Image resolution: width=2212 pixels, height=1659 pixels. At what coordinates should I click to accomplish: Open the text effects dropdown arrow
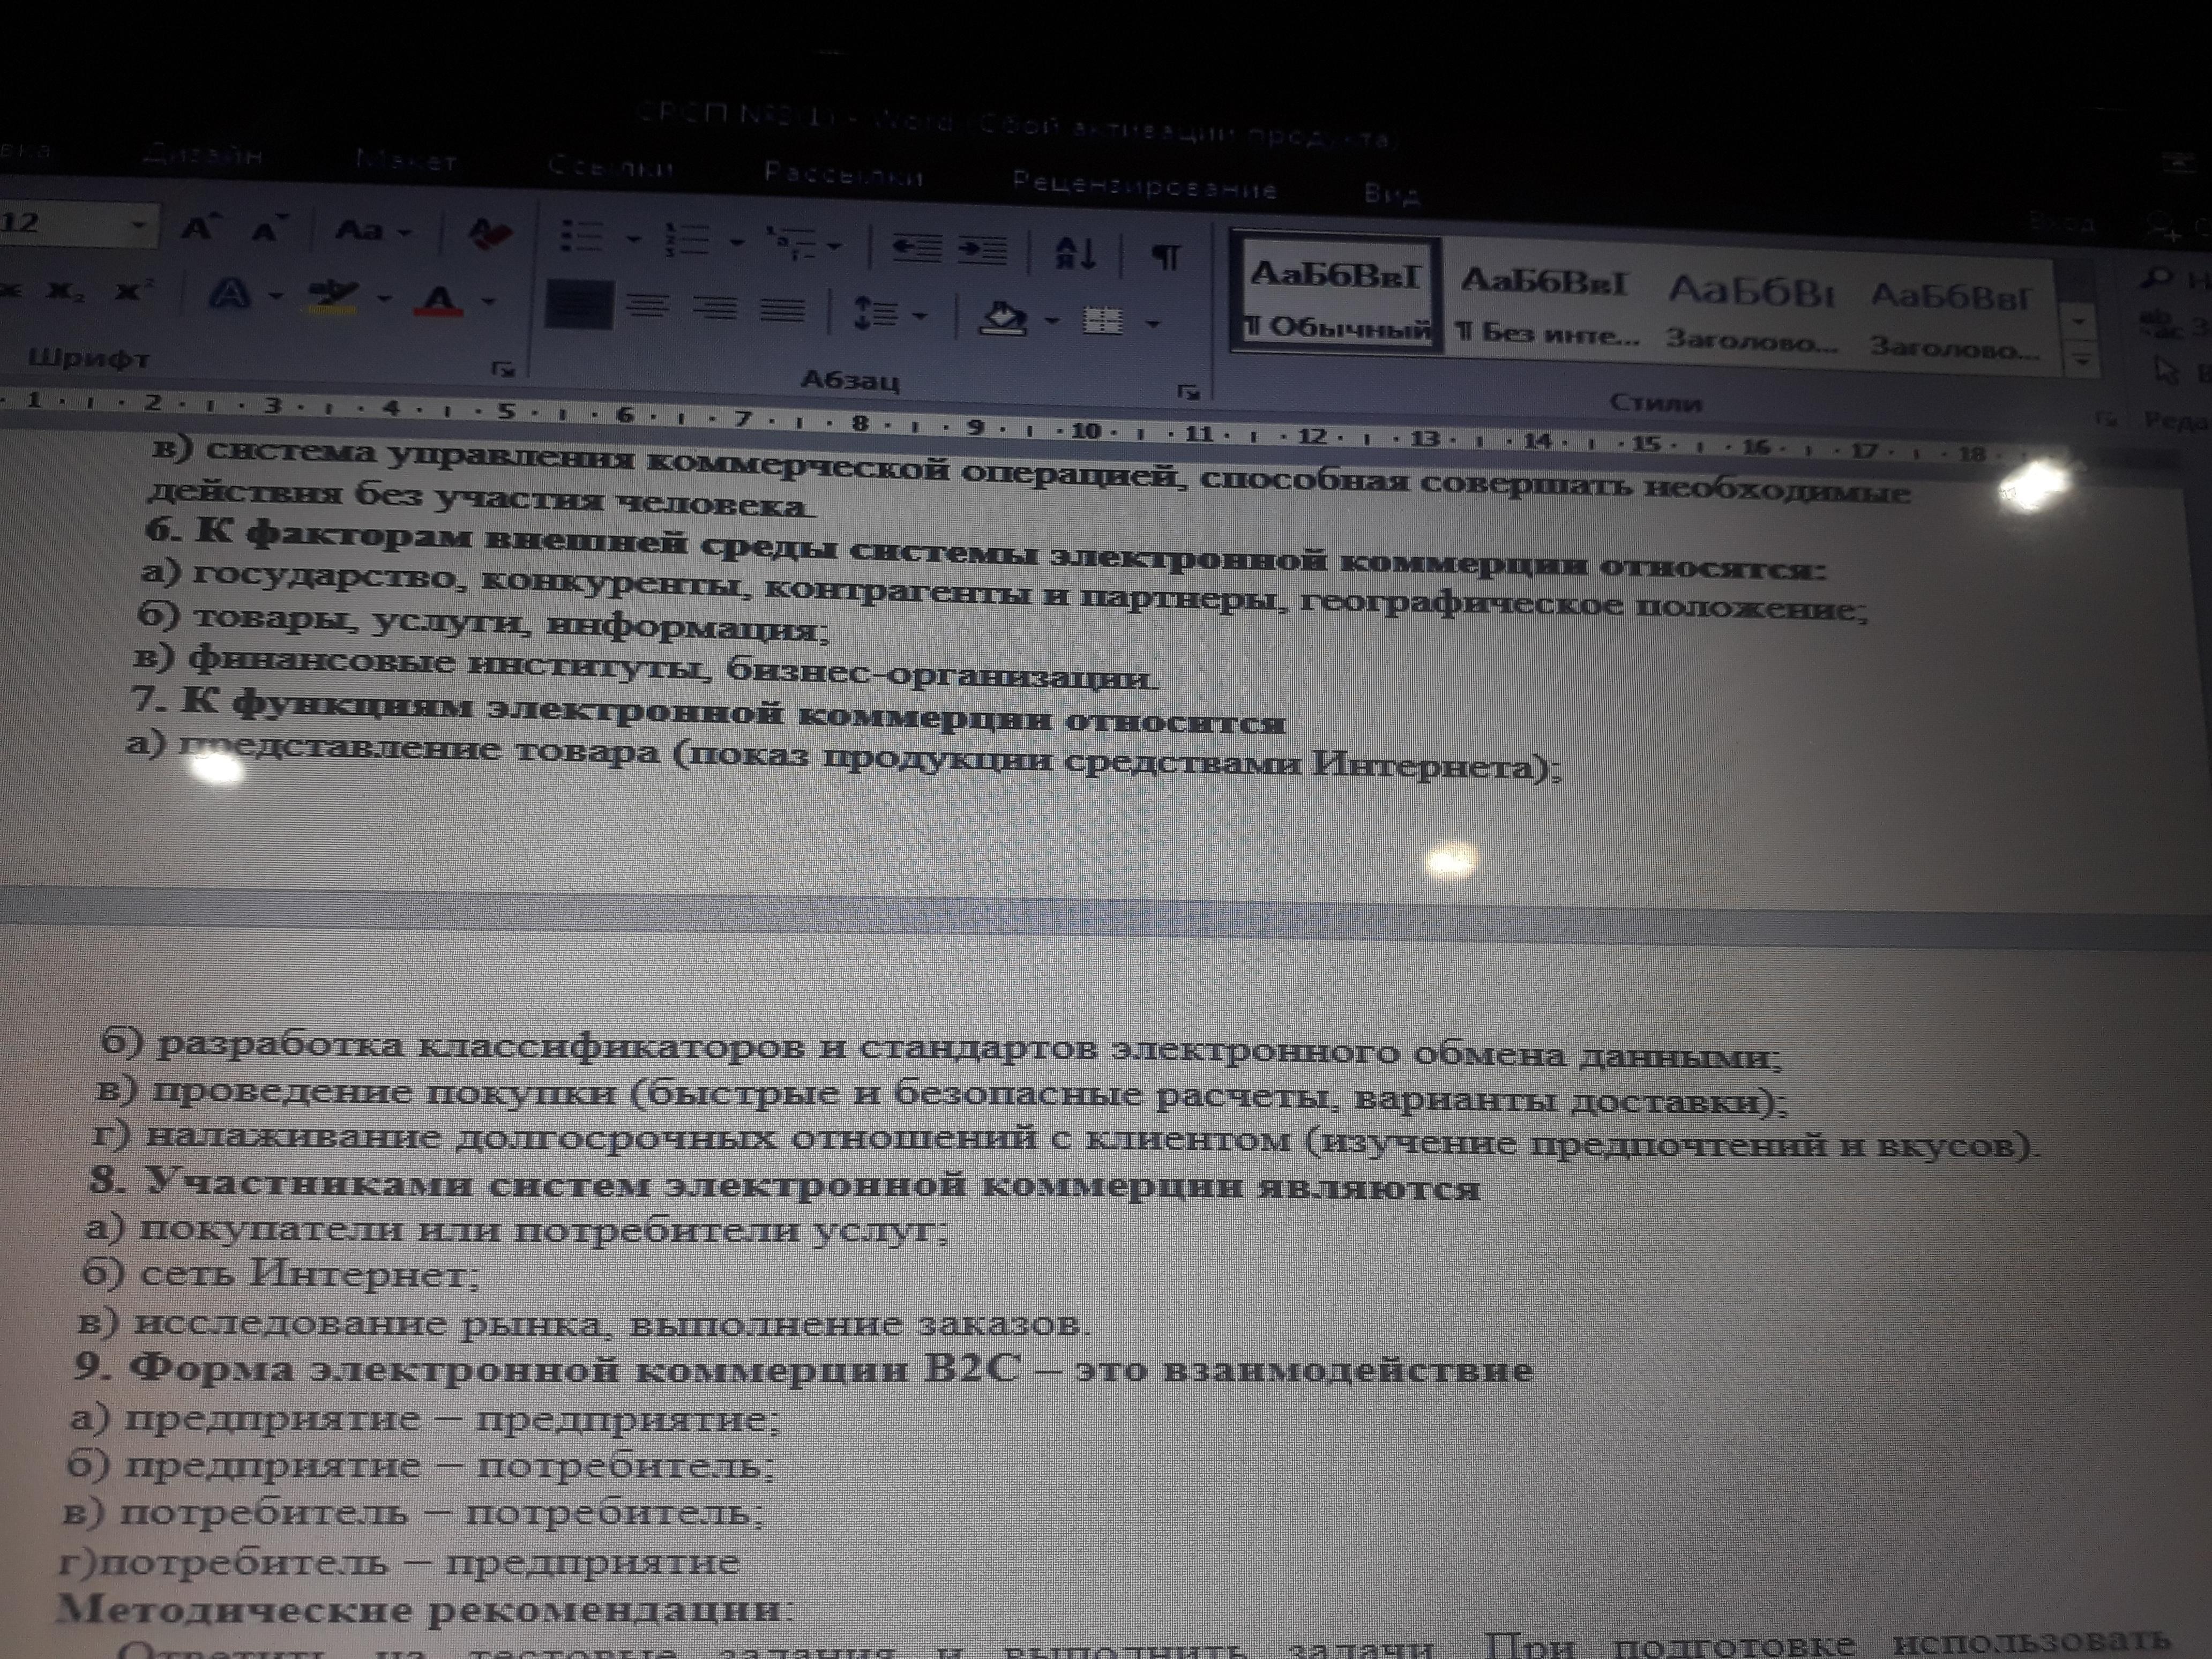276,296
